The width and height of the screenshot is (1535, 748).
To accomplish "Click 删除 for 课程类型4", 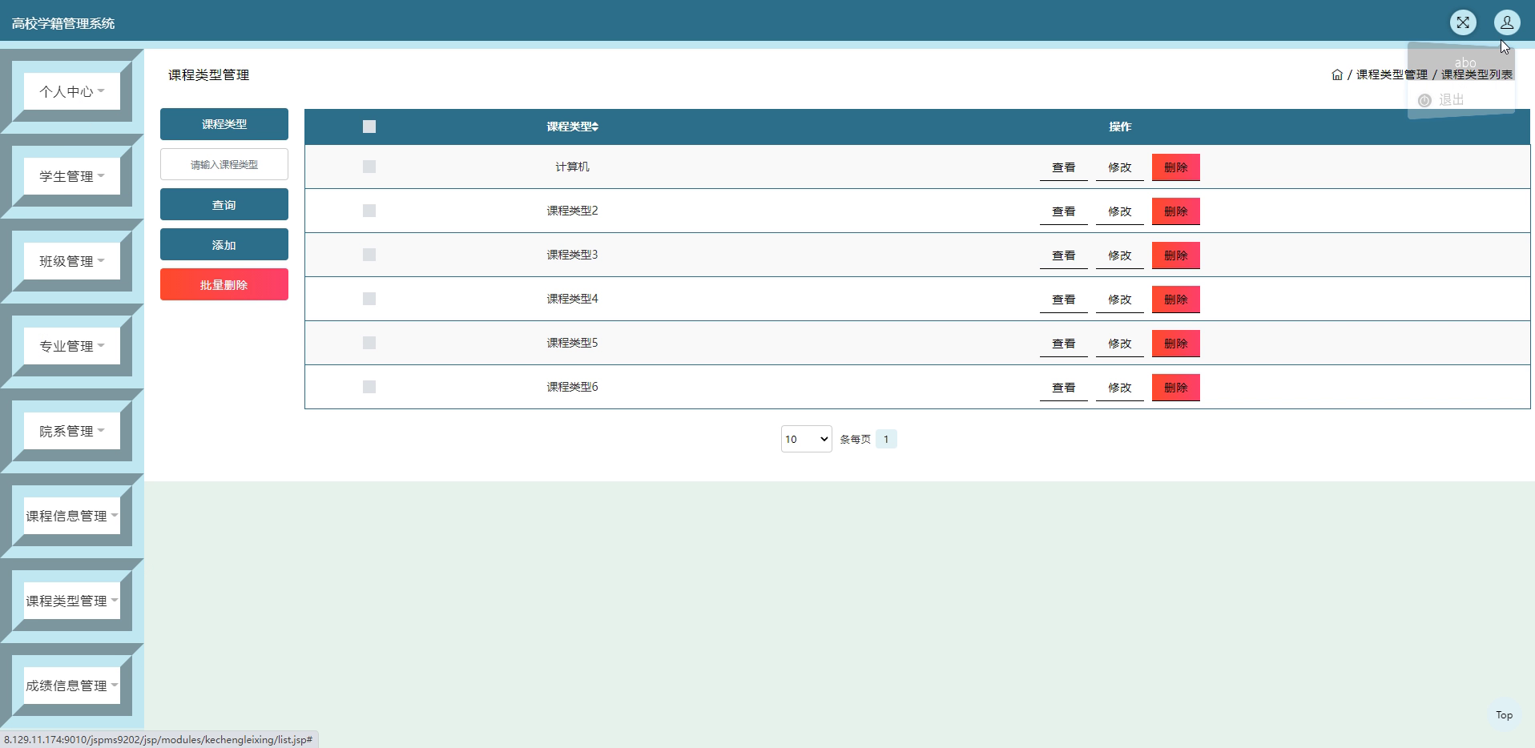I will 1176,300.
